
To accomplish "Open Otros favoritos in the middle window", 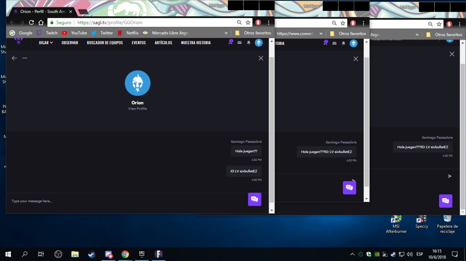I will click(x=348, y=33).
